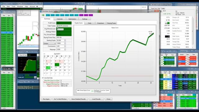
Task: Toggle the Off button in AI Strategies window
Action: [x=35, y=77]
